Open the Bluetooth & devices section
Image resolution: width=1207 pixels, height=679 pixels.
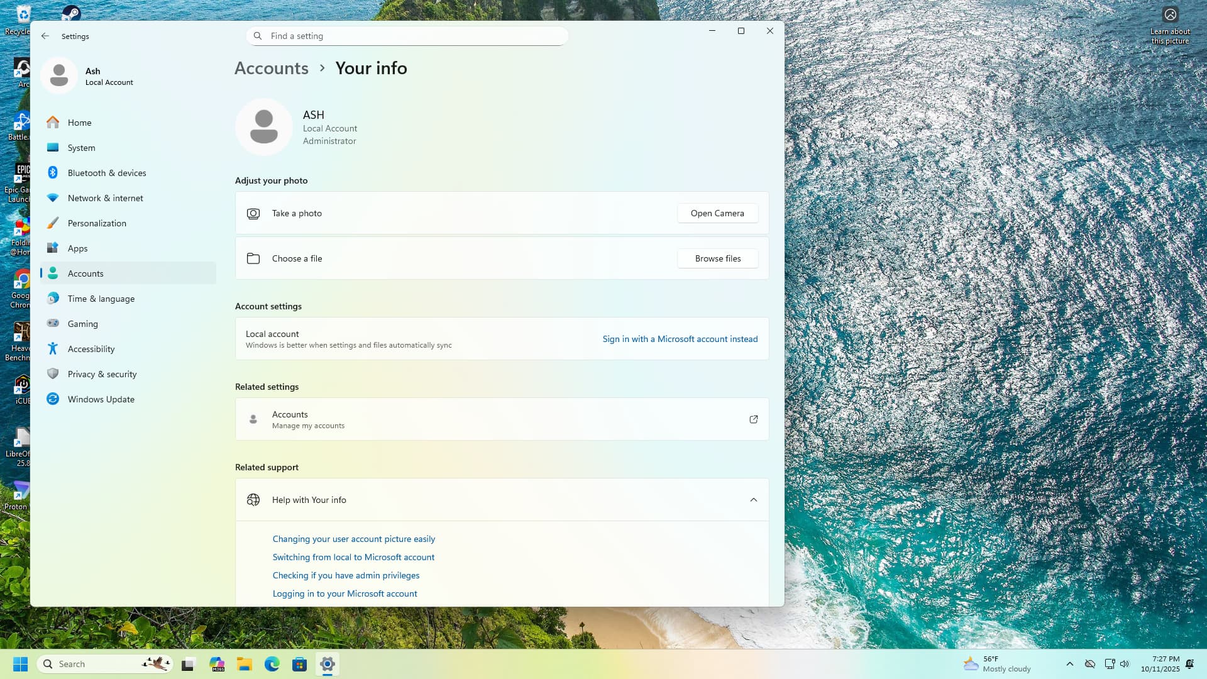(x=106, y=173)
